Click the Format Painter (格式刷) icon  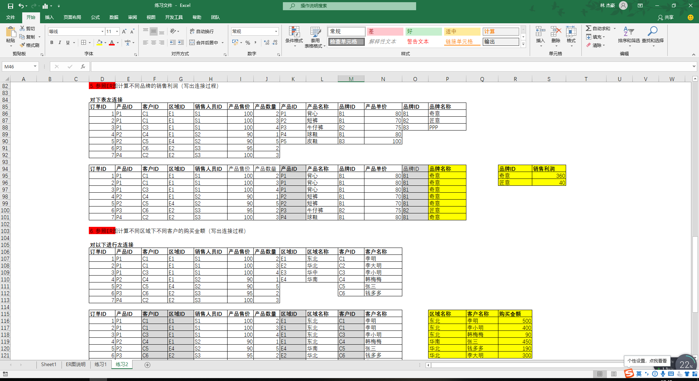pyautogui.click(x=22, y=45)
